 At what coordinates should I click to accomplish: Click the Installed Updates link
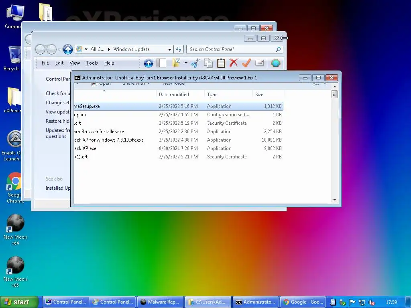tap(58, 188)
